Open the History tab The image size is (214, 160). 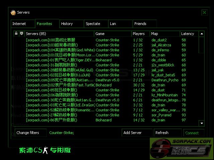point(71,24)
